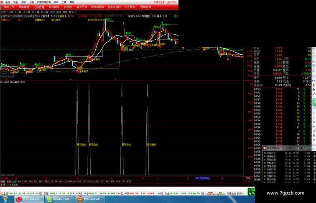Select the pencil drawing tool in right sidebar
Image resolution: width=316 pixels, height=203 pixels.
(x=314, y=94)
